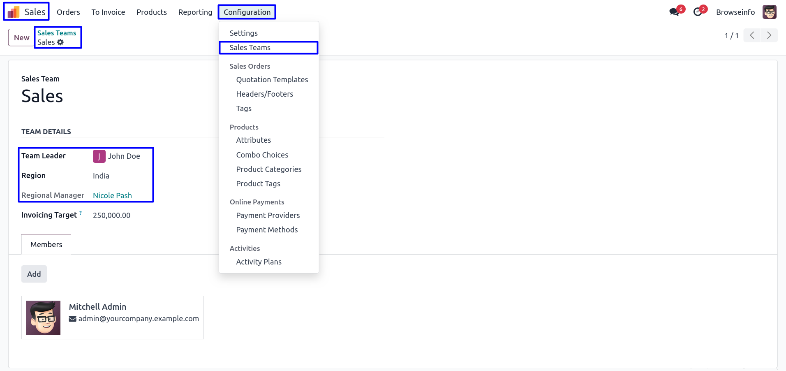Open Product Categories
The width and height of the screenshot is (786, 371).
(269, 169)
